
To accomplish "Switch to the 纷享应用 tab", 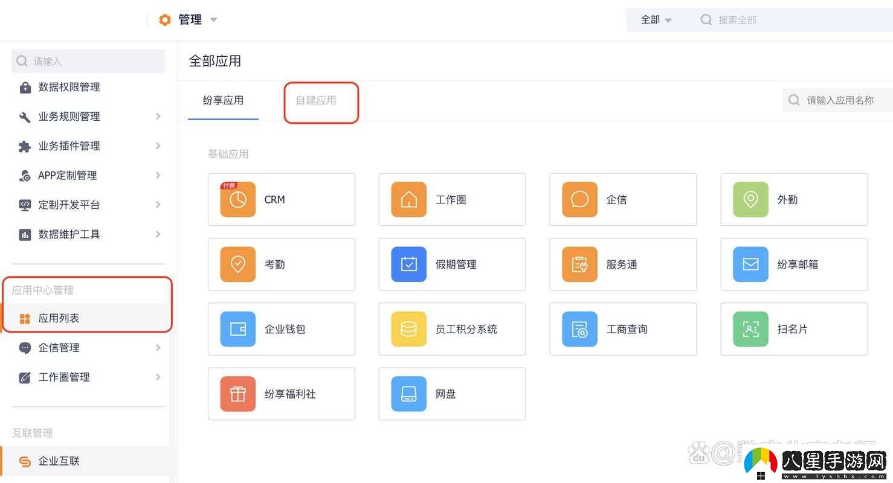I will [x=222, y=100].
